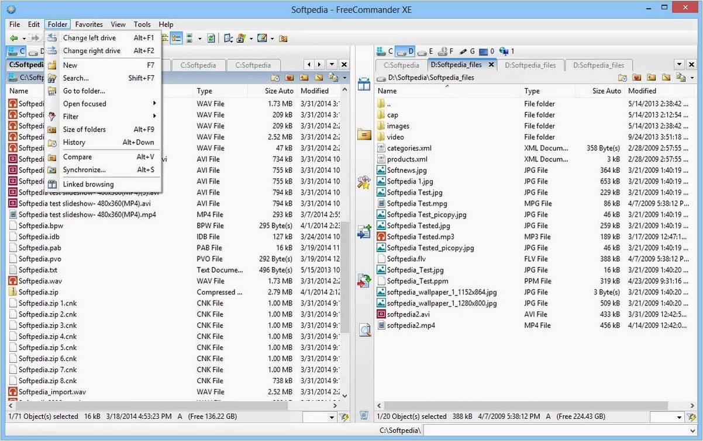
Task: Click the copy files icon in middle splitter
Action: [364, 232]
